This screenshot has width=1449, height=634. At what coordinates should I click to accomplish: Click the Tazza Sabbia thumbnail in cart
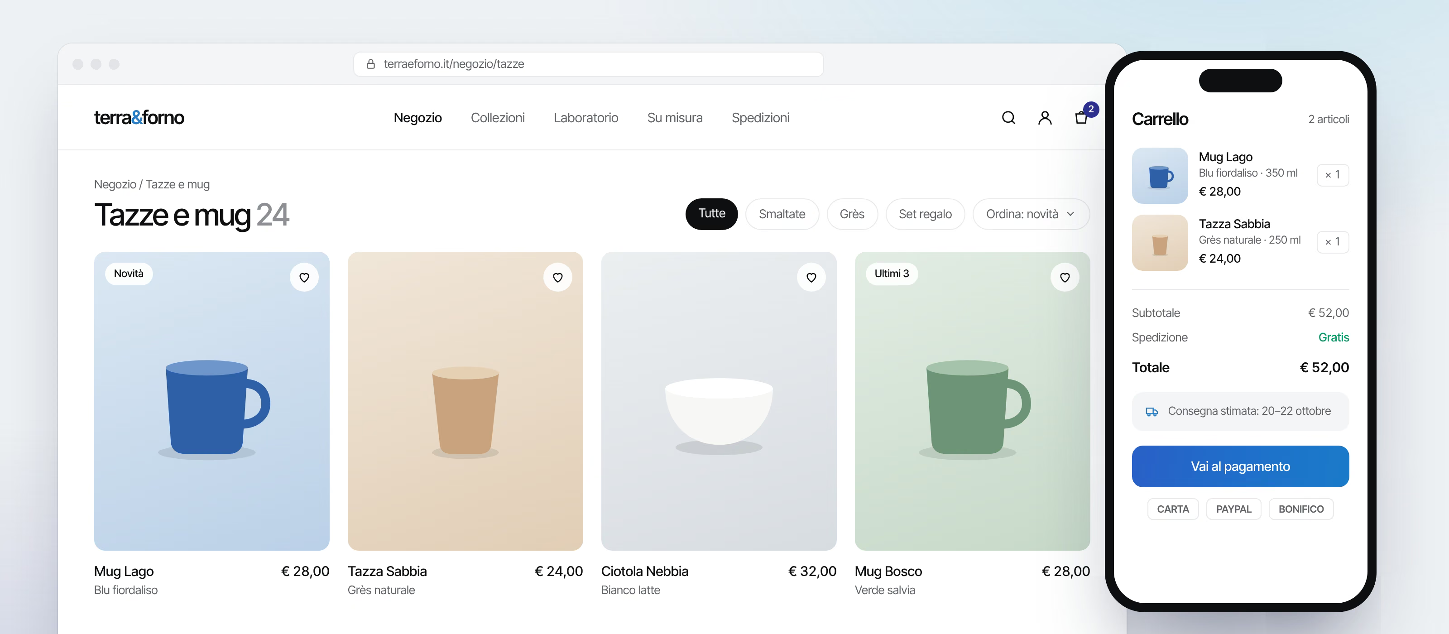coord(1160,242)
